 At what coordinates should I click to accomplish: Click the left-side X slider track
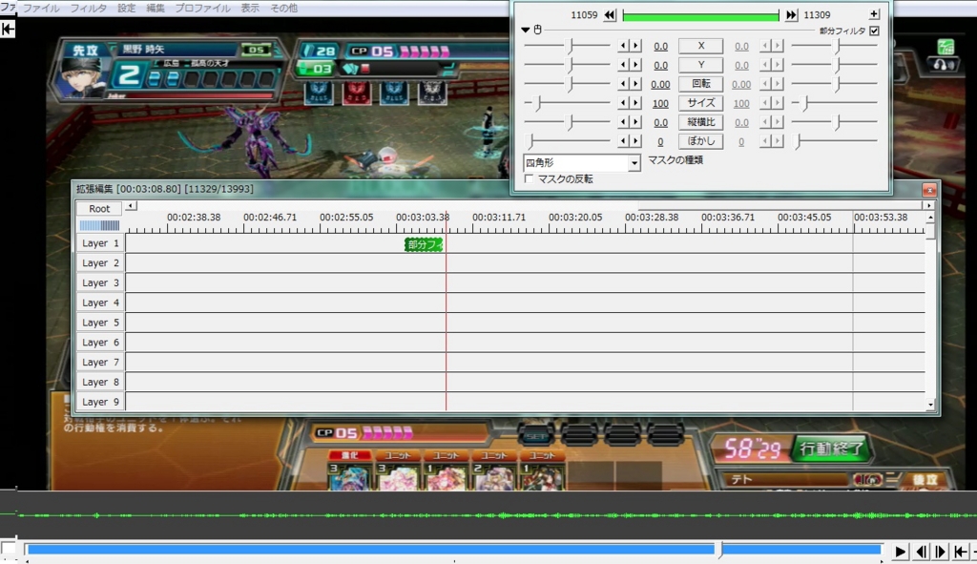click(x=567, y=46)
